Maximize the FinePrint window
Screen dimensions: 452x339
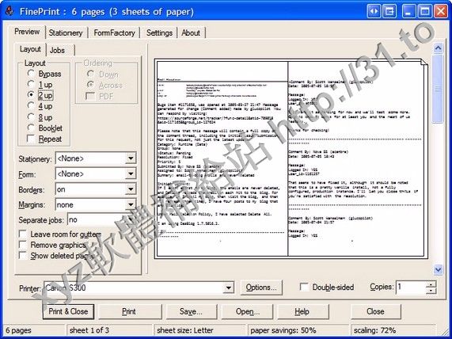pyautogui.click(x=424, y=12)
